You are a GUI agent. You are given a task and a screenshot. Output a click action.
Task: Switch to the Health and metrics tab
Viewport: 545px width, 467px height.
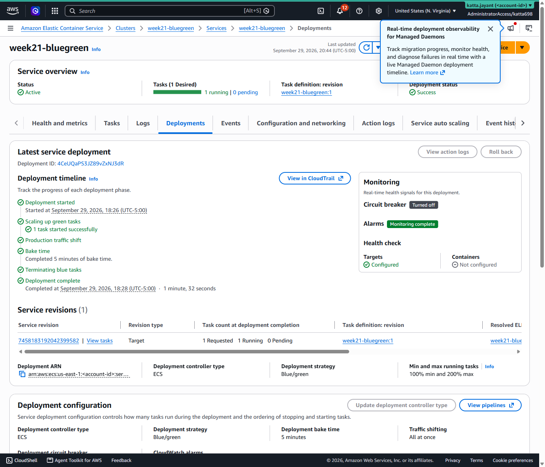pos(60,123)
